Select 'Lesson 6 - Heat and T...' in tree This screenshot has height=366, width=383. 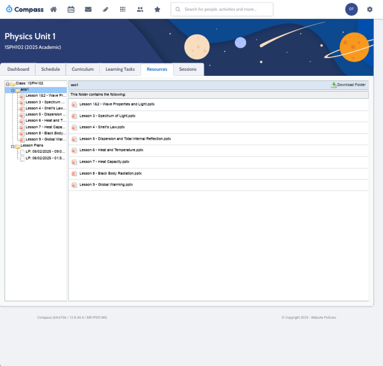46,120
